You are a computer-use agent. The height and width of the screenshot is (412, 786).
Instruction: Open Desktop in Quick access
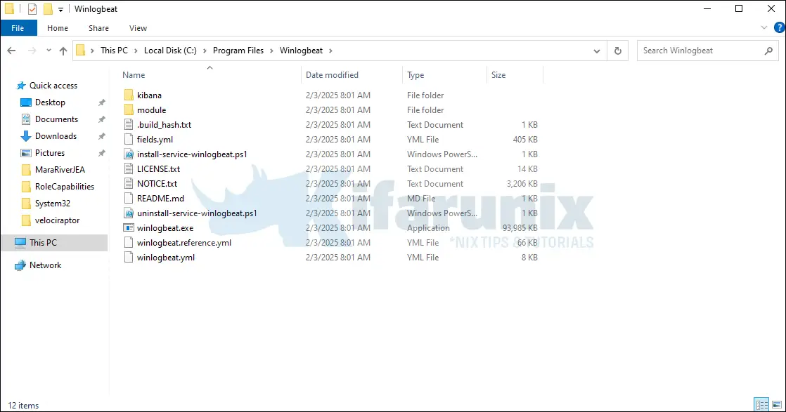click(50, 102)
